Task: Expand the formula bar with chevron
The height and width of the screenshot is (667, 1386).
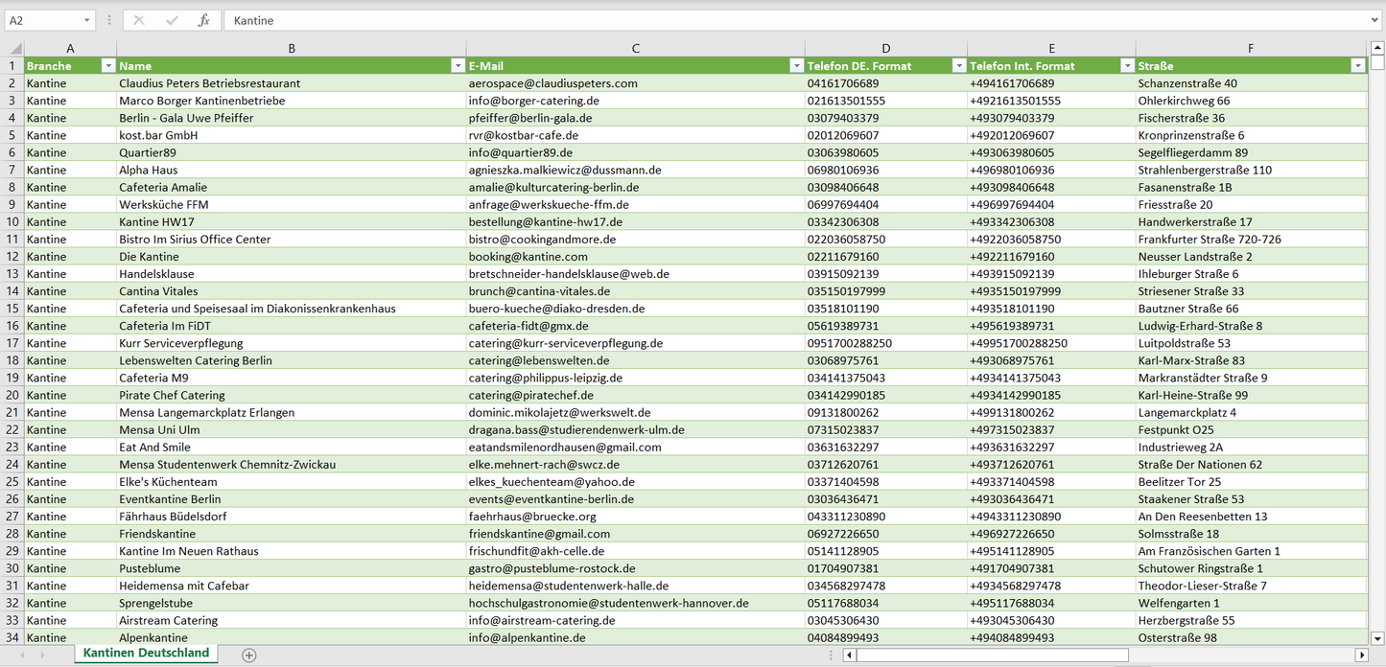Action: tap(1375, 20)
